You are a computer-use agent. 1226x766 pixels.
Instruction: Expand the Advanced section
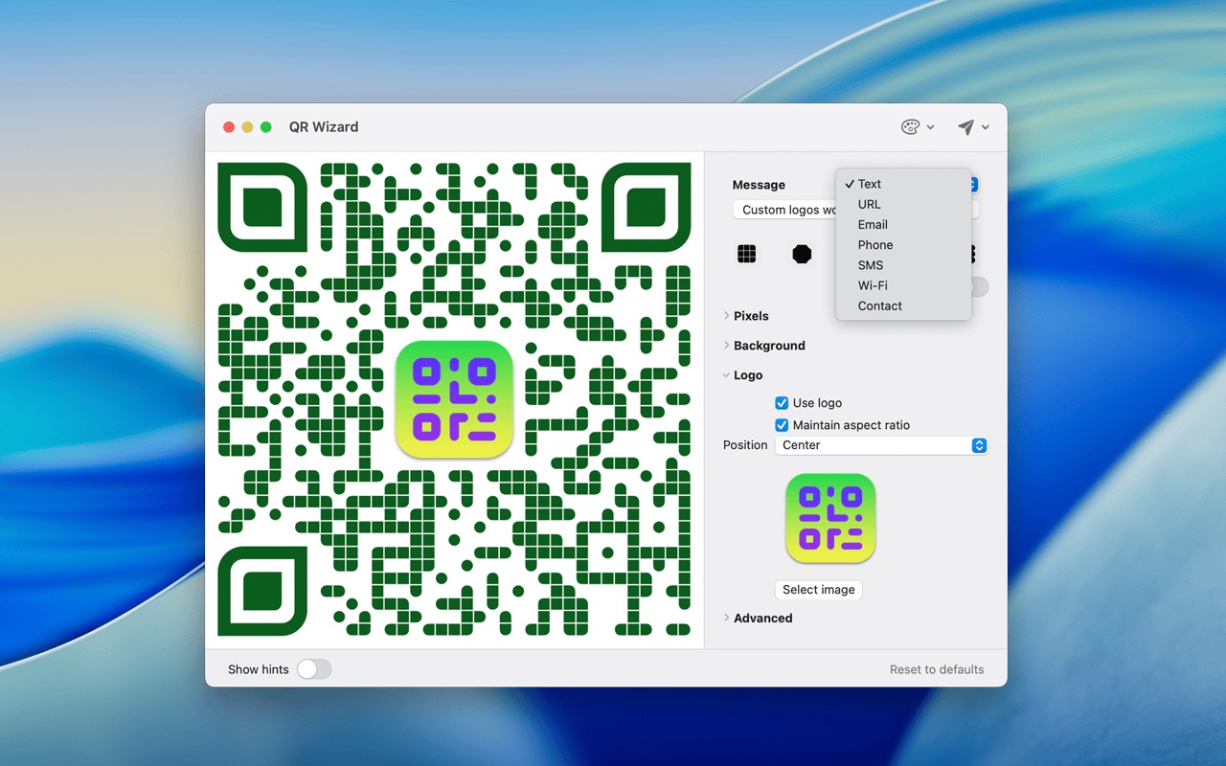(726, 619)
